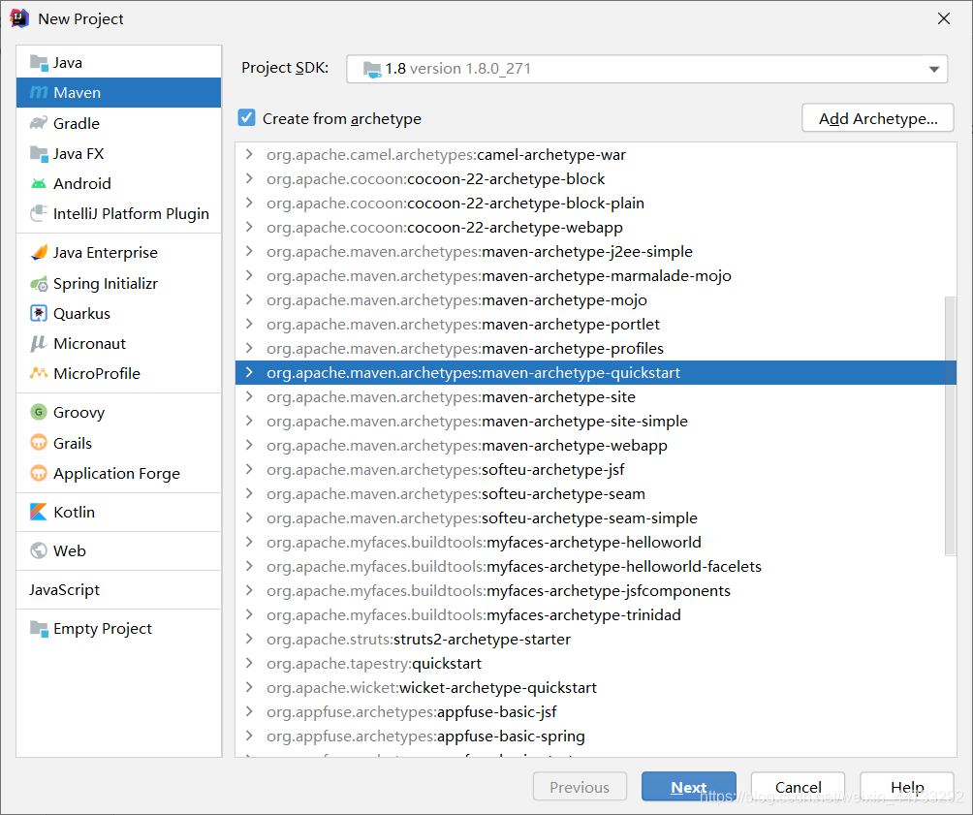Select maven-archetype-marmalade-mojo archetype
Image resolution: width=973 pixels, height=815 pixels.
tap(596, 275)
